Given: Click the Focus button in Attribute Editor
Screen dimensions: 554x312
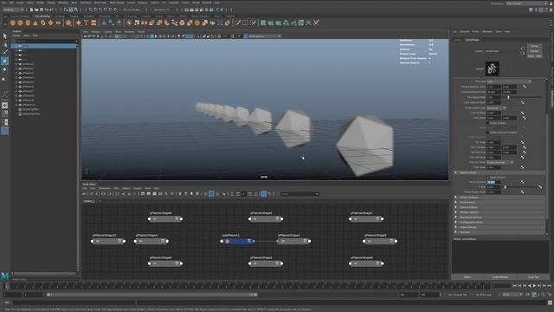Looking at the screenshot, I should click(x=534, y=46).
